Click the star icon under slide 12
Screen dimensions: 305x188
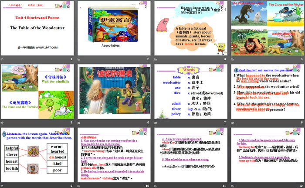232,186
